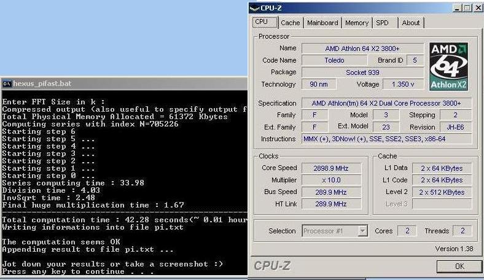The width and height of the screenshot is (484, 280).
Task: Click the Computing series with index line
Action: point(90,124)
